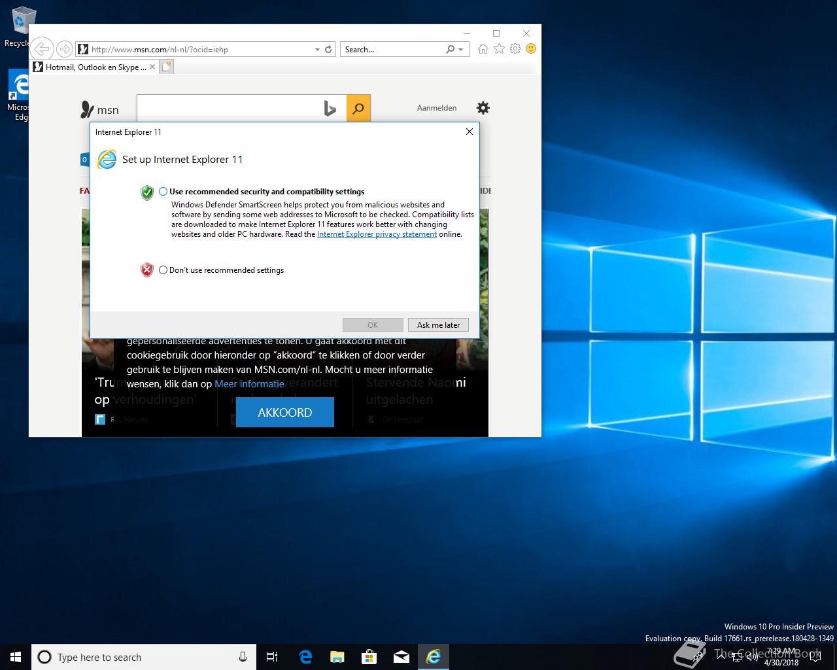Click the AKKOORD cookie button

(285, 412)
